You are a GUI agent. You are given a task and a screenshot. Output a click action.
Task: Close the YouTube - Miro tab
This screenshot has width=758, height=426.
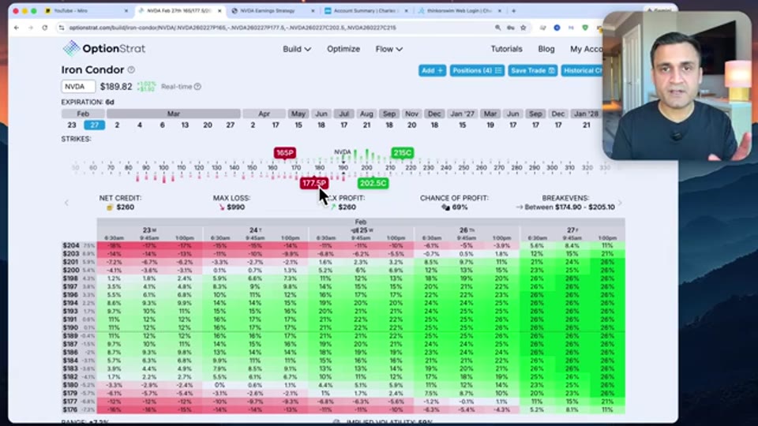pyautogui.click(x=126, y=10)
